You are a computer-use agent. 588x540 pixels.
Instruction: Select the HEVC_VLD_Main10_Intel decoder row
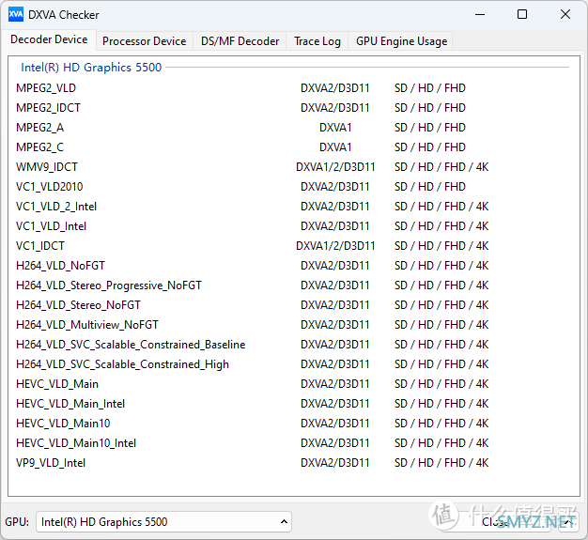(x=294, y=443)
